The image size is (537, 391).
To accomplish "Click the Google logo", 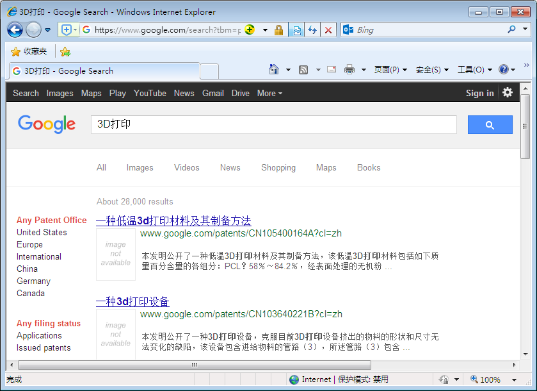I will coord(47,124).
